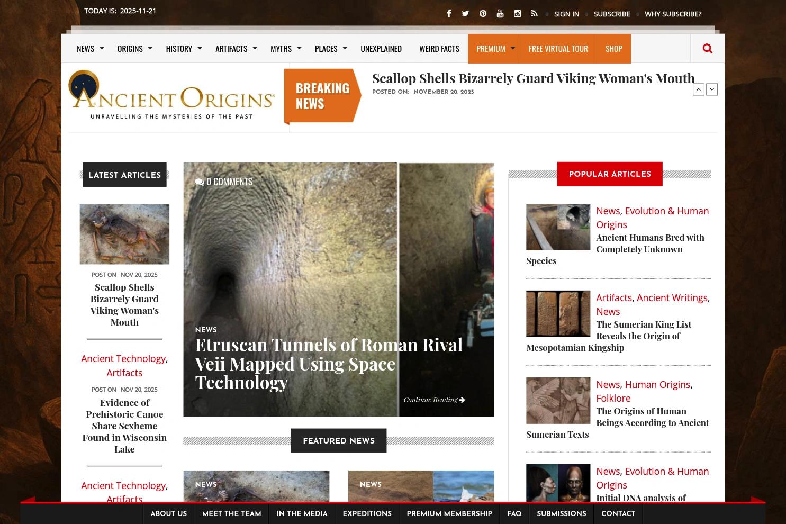Screen dimensions: 786x524
Task: Click the red right arrow on footer bar
Action: coord(758,500)
